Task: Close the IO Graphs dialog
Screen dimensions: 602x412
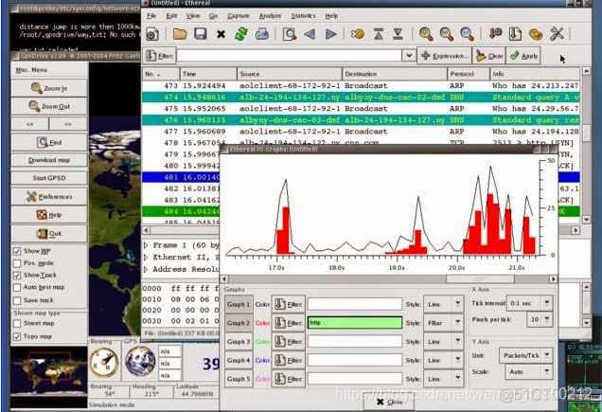Action: click(389, 402)
